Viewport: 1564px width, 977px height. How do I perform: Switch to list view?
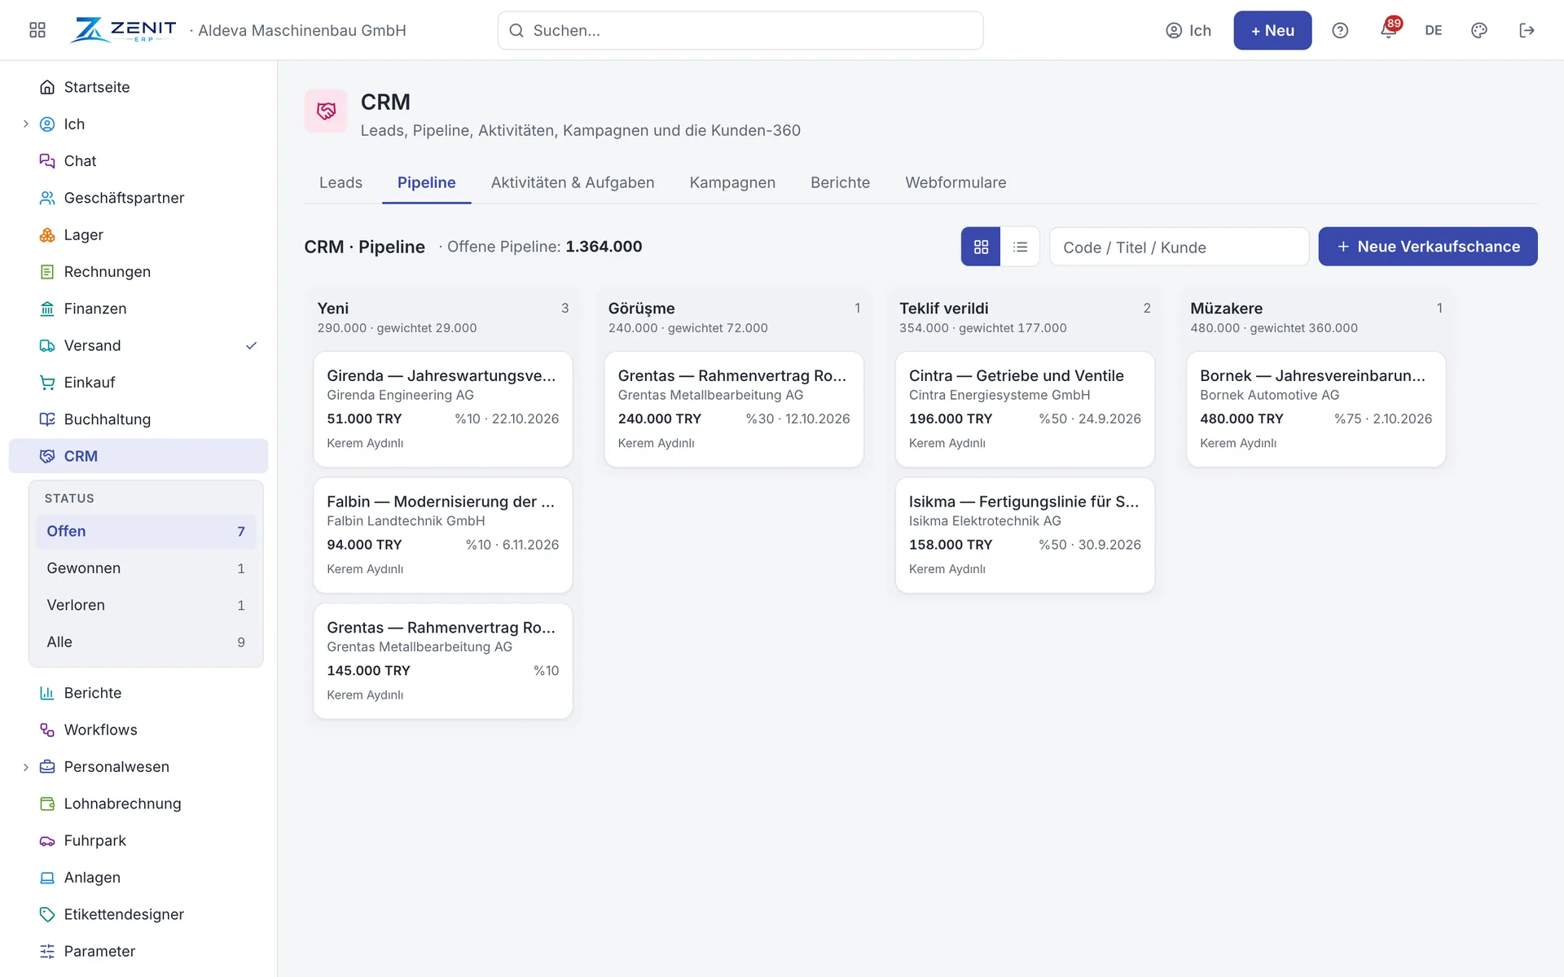click(1020, 247)
